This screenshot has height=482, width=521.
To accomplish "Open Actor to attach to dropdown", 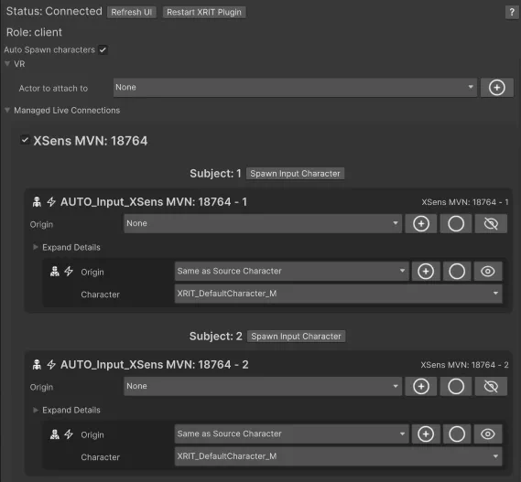I will (x=295, y=88).
